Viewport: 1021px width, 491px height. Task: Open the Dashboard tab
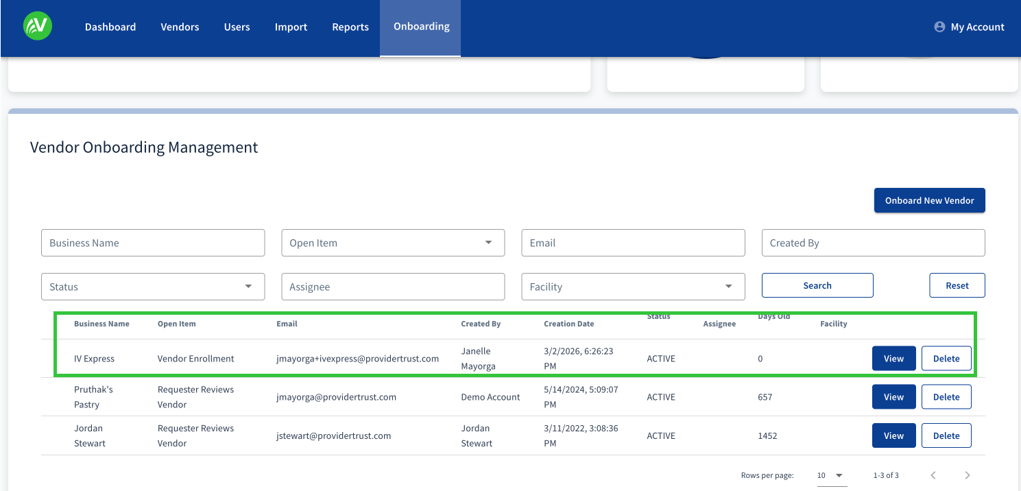[x=110, y=27]
